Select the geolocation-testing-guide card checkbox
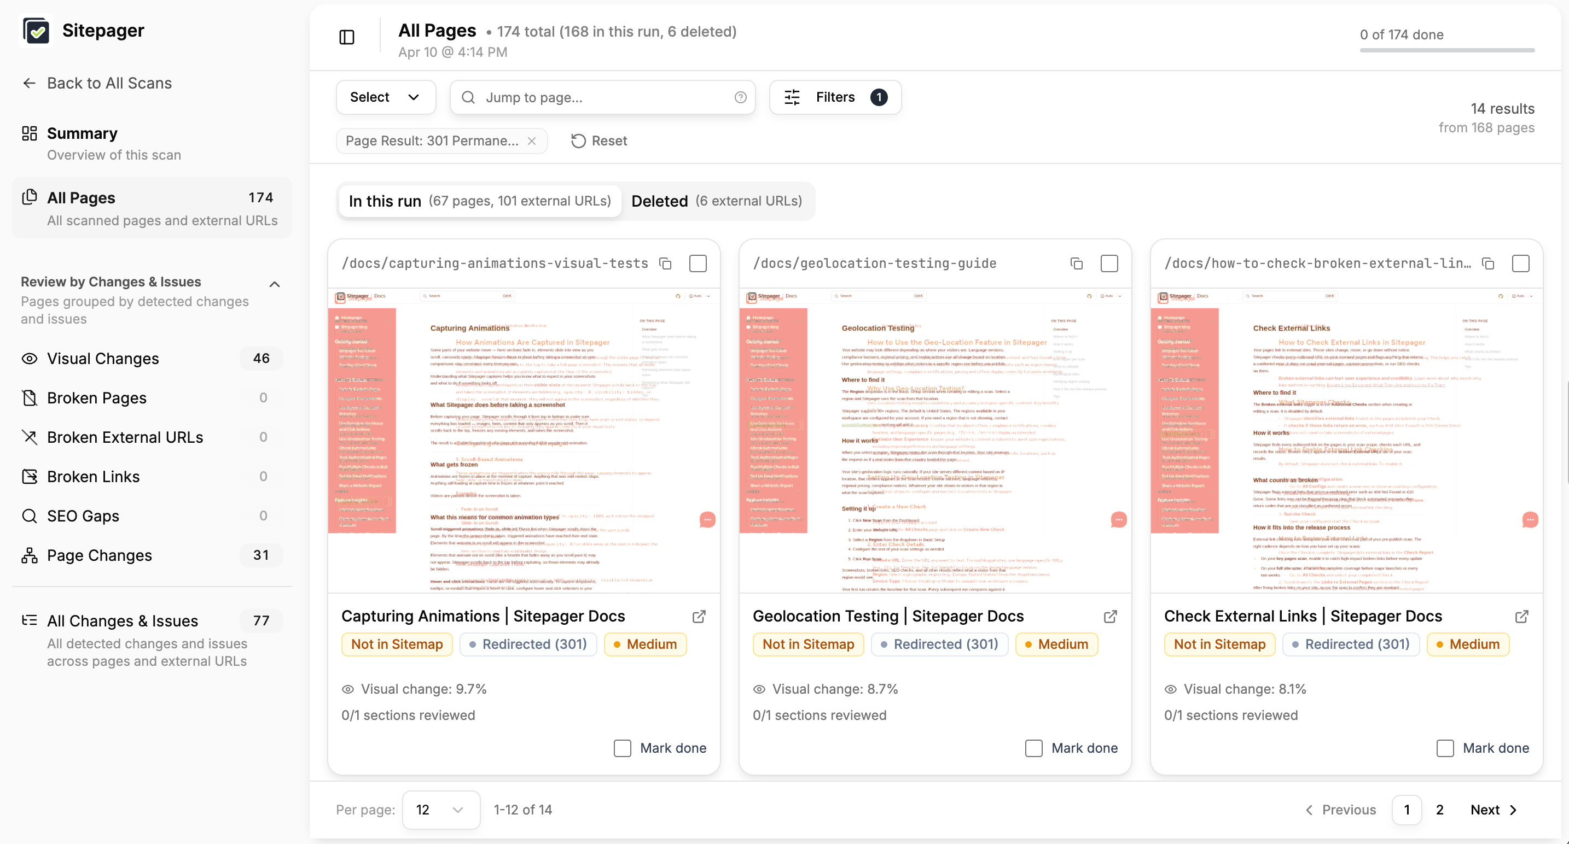 point(1109,263)
